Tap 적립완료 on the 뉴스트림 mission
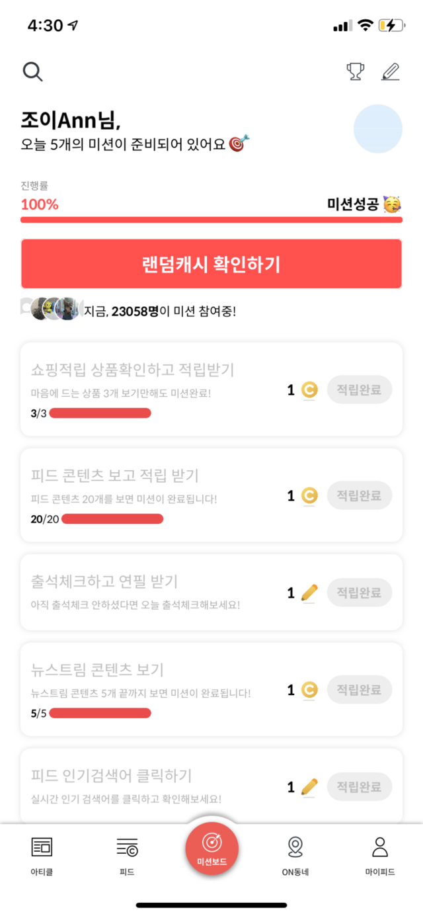The width and height of the screenshot is (423, 916). point(359,690)
